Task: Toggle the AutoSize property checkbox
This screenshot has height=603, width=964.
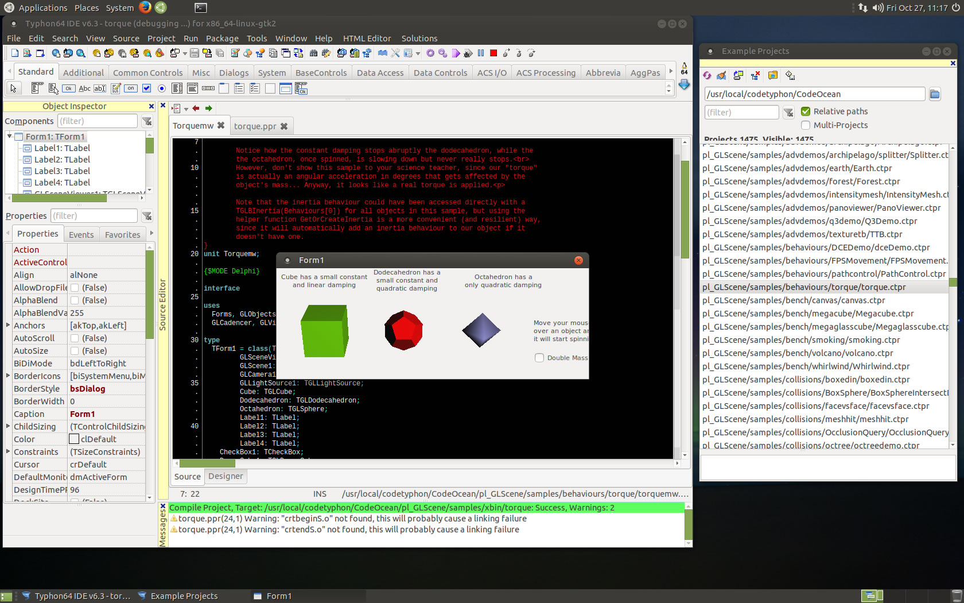Action: point(75,351)
